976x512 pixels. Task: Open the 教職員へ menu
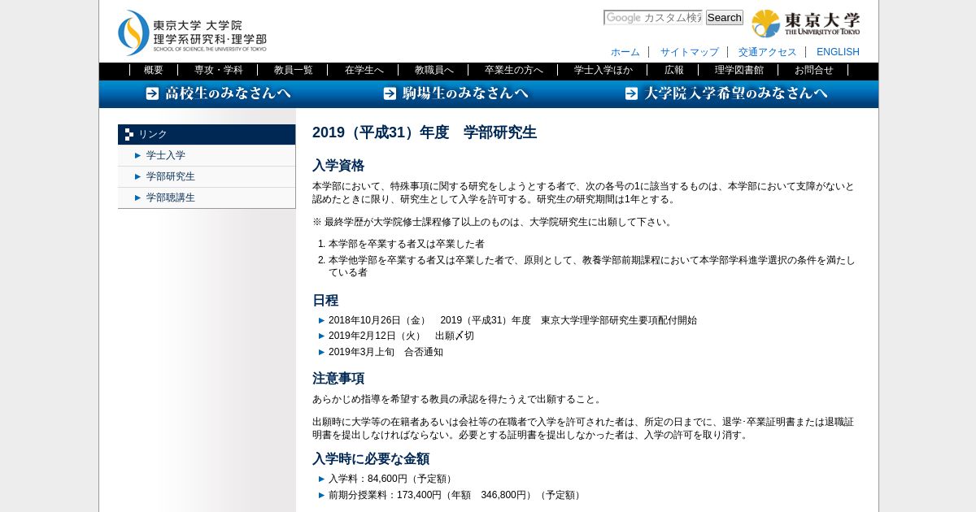tap(434, 70)
